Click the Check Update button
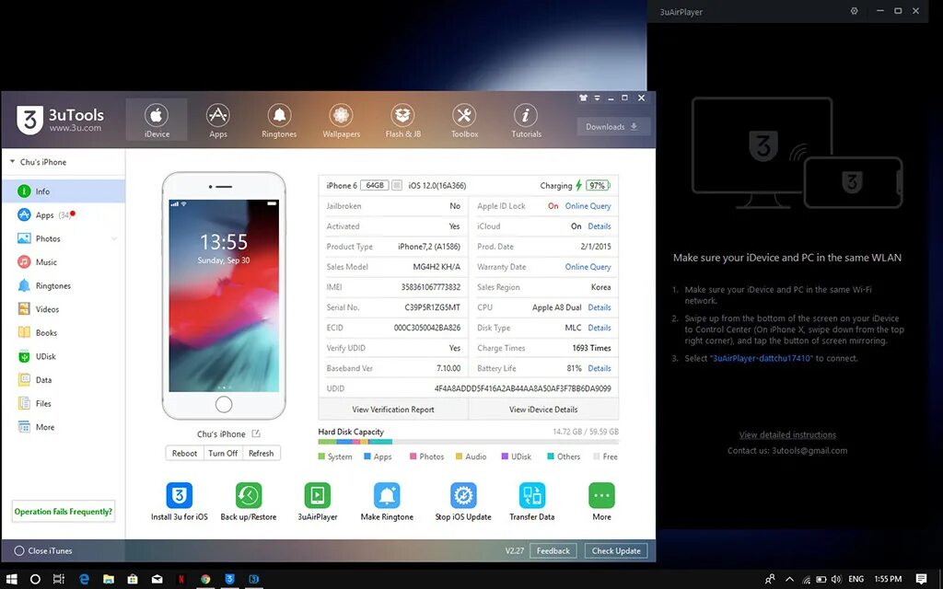 (616, 550)
